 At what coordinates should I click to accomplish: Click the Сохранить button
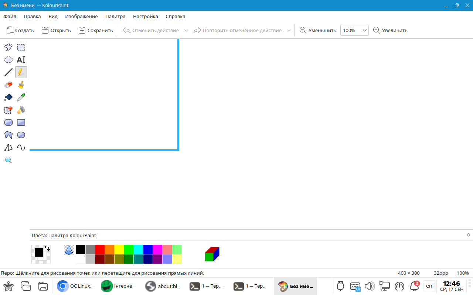click(96, 31)
